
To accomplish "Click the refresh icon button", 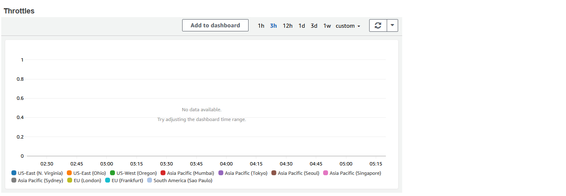I will tap(378, 25).
